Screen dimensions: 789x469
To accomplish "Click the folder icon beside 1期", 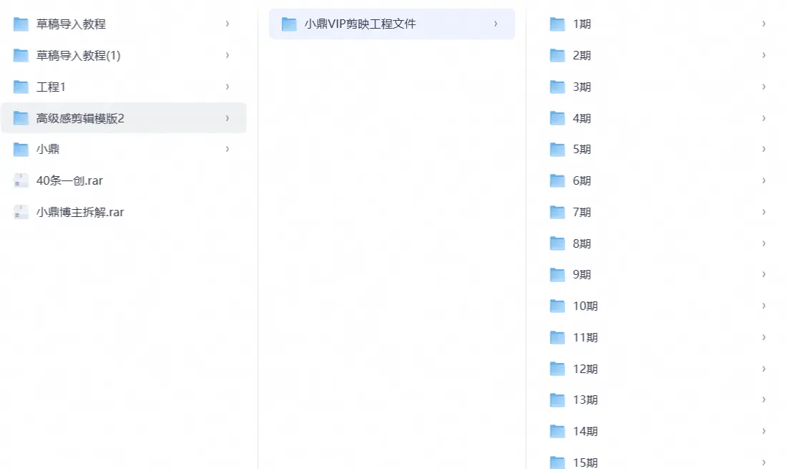I will pyautogui.click(x=557, y=24).
